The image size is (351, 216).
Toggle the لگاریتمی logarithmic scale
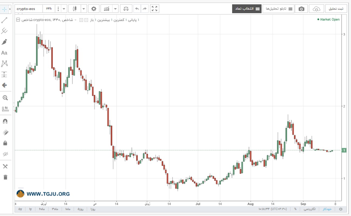tap(310, 209)
